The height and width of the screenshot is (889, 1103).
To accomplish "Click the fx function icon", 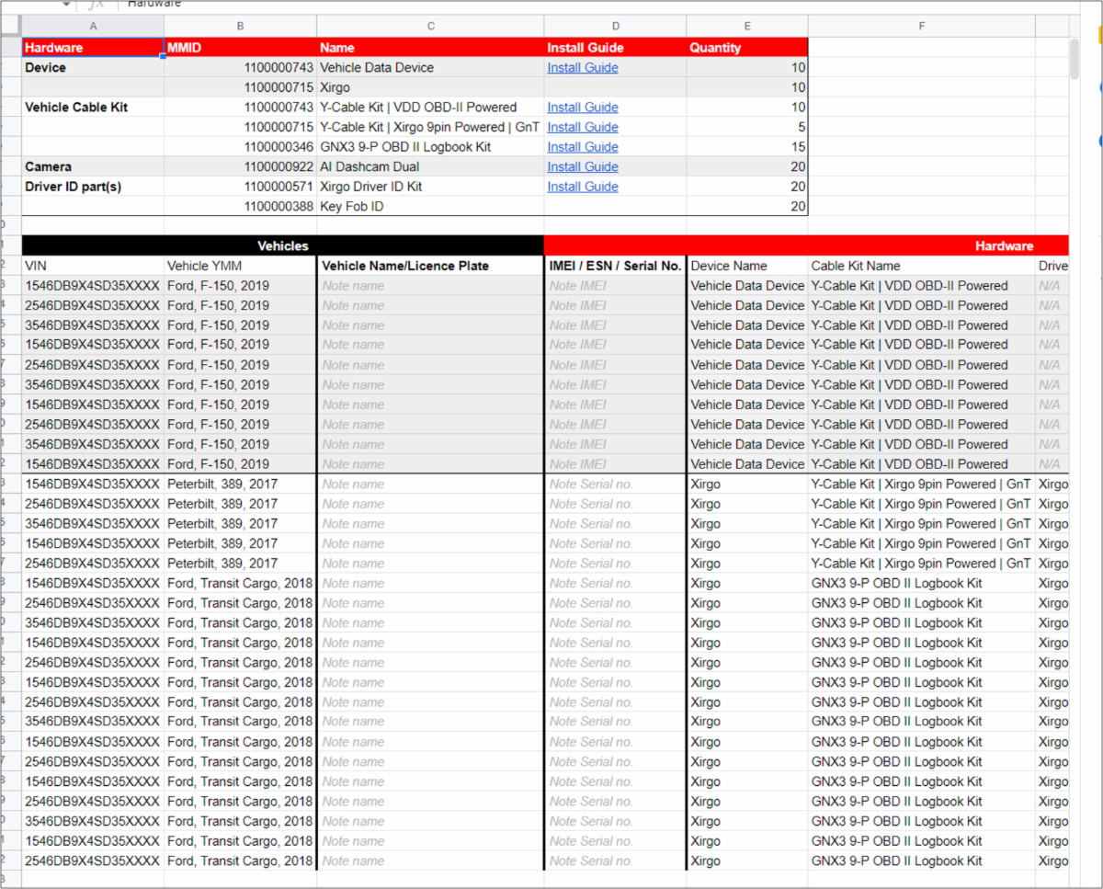I will click(96, 5).
